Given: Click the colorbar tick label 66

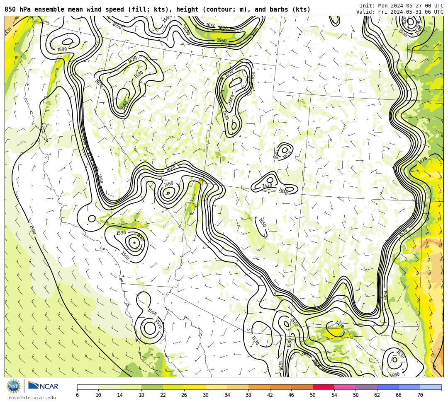Looking at the screenshot, I should pyautogui.click(x=399, y=395).
